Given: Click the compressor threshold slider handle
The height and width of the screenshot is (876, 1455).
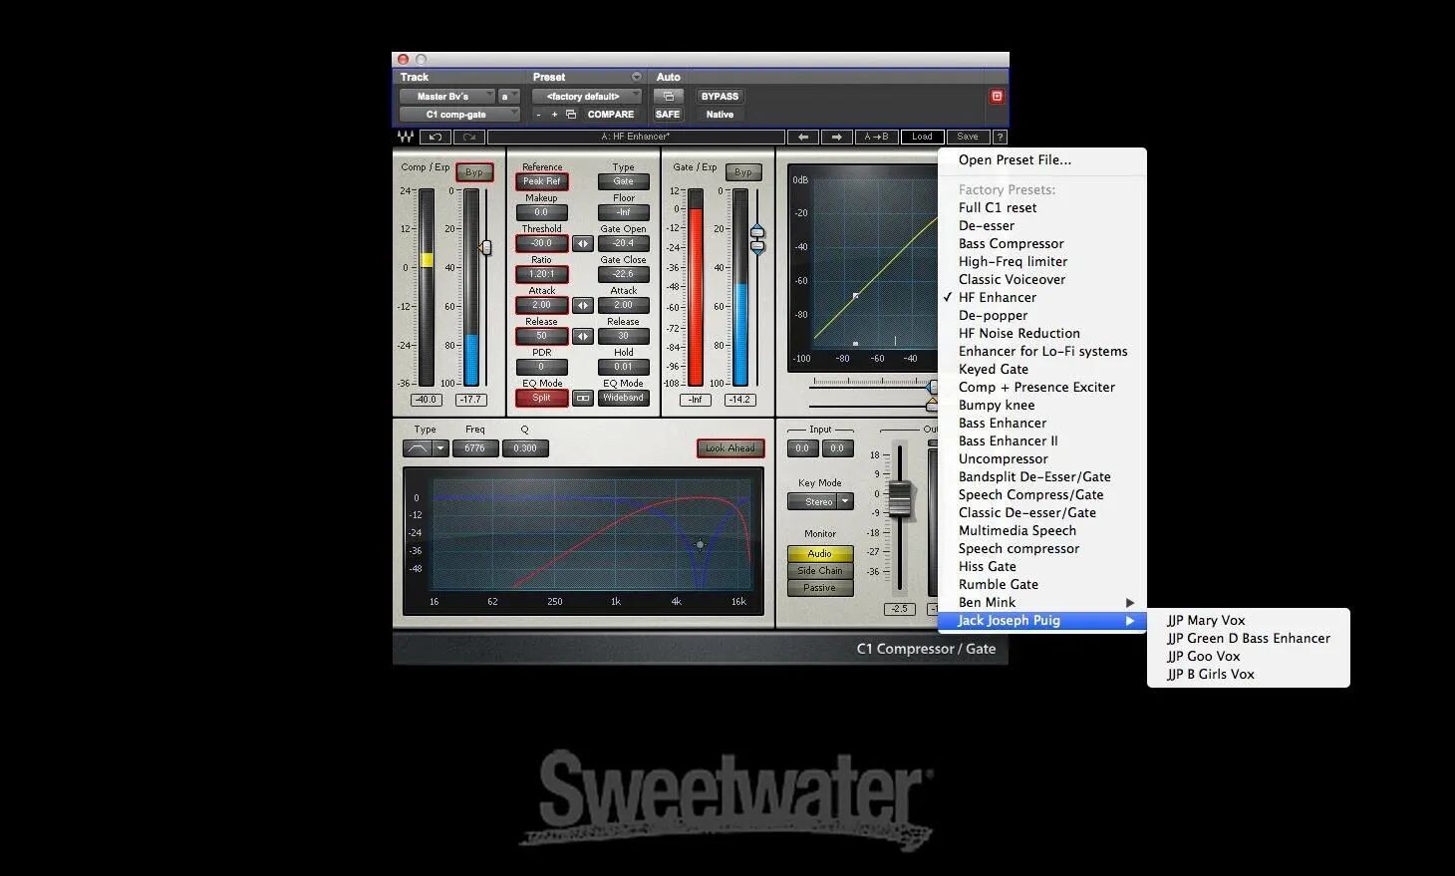Looking at the screenshot, I should [x=486, y=247].
